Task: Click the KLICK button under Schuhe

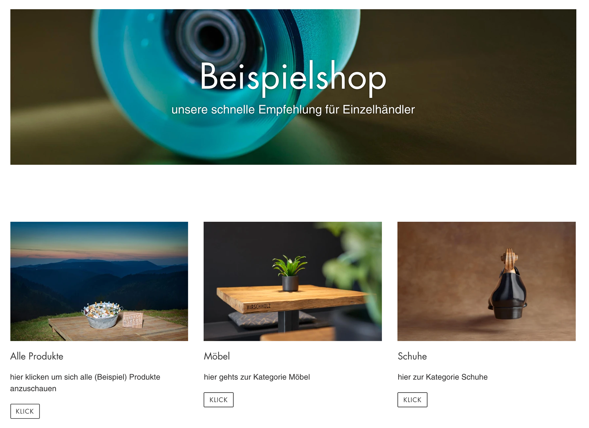Action: pos(412,400)
